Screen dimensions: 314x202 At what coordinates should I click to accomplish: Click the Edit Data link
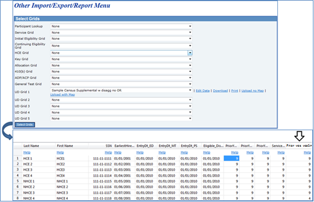click(x=202, y=91)
